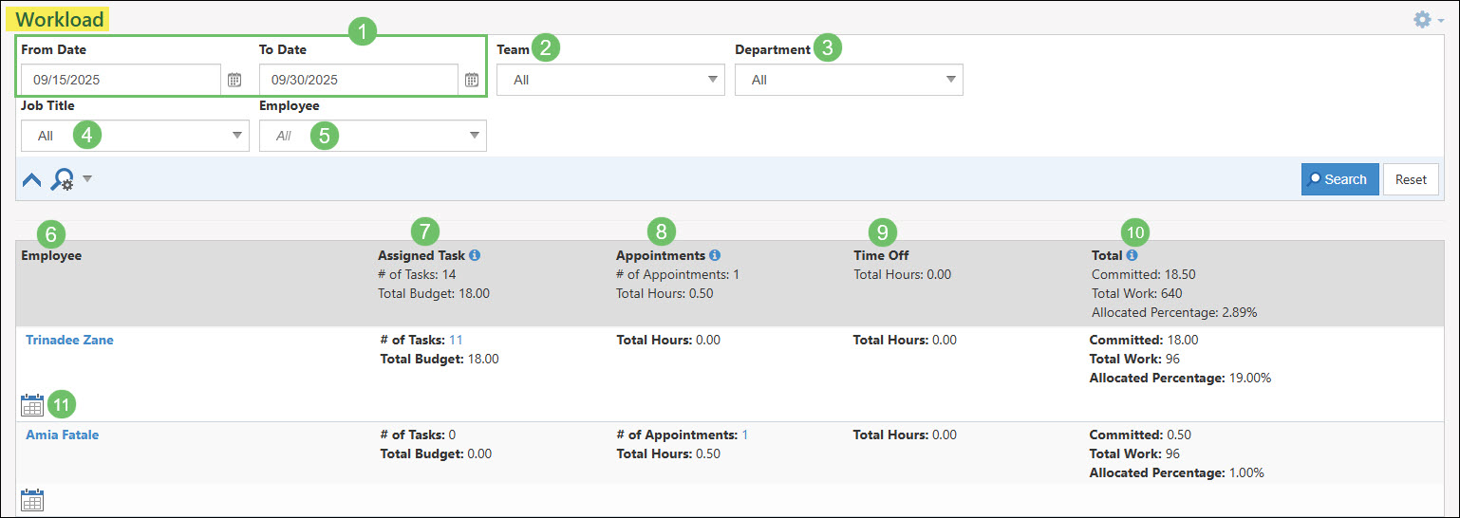Open the Employee dropdown
The height and width of the screenshot is (518, 1460).
[372, 136]
